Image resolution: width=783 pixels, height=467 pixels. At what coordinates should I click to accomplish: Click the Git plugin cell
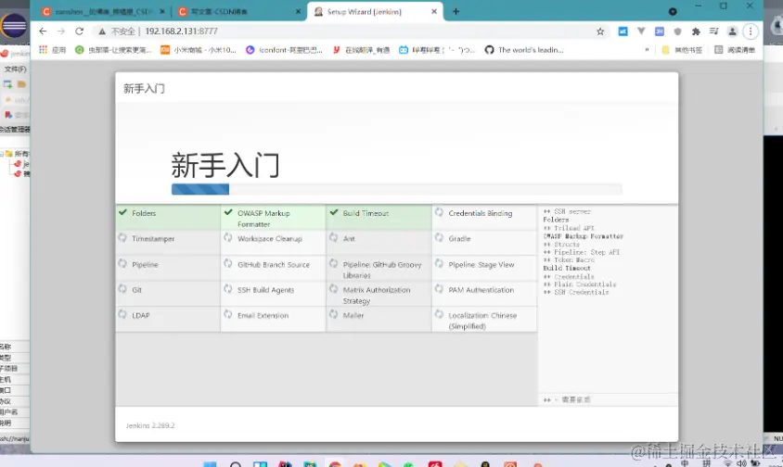tap(168, 294)
